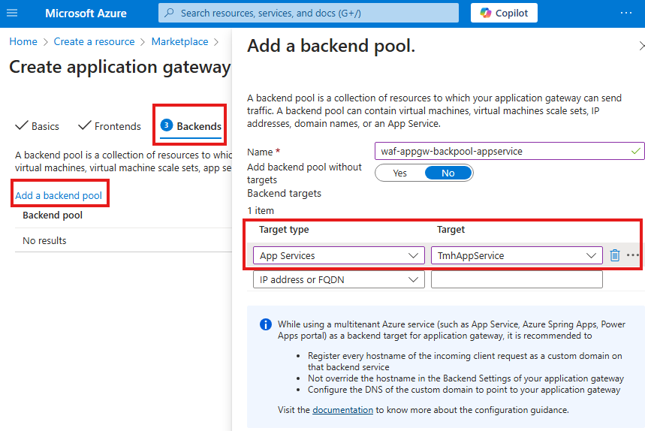The height and width of the screenshot is (431, 645).
Task: Click the Backend pool column header
Action: [53, 215]
